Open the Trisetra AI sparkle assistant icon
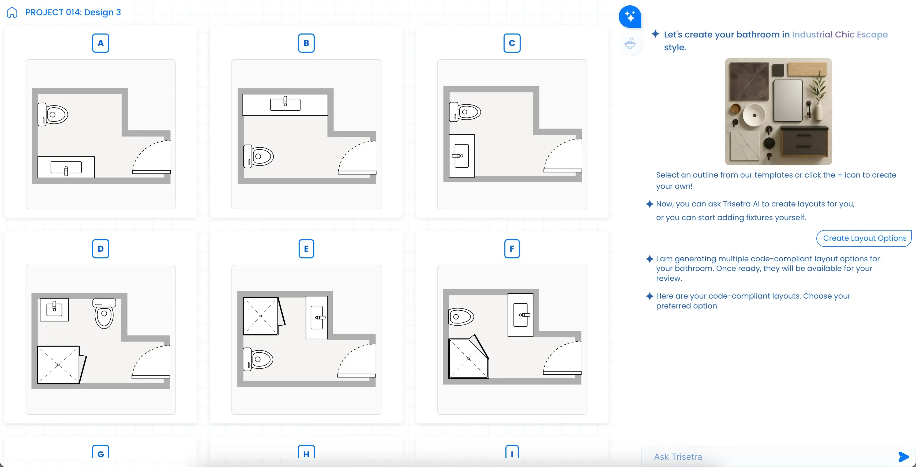Viewport: 916px width, 467px height. (630, 16)
